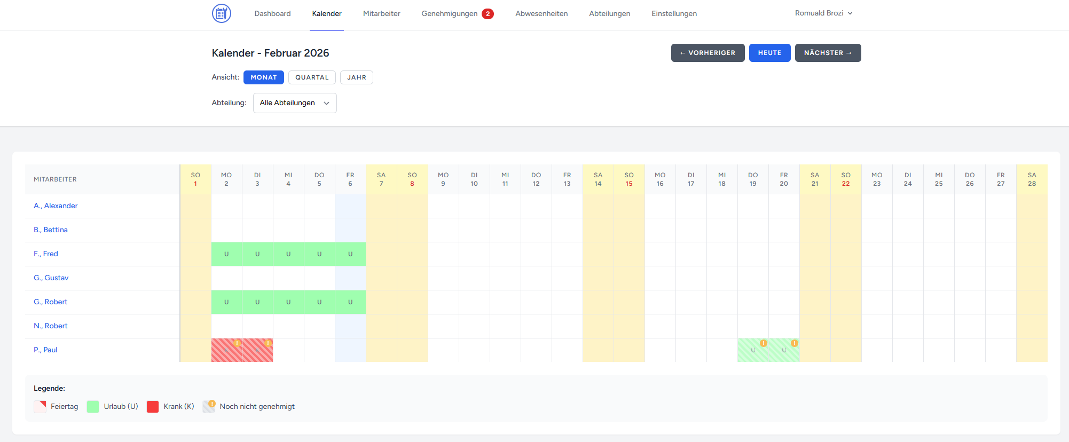The height and width of the screenshot is (442, 1069).
Task: Open employee link F., Fred
Action: (x=46, y=254)
